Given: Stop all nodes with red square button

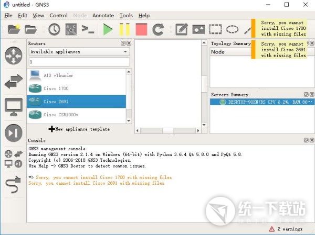Looking at the screenshot, I should click(x=141, y=29).
